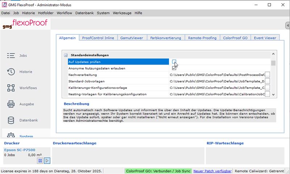
Task: Open the Job menu
Action: 16,13
